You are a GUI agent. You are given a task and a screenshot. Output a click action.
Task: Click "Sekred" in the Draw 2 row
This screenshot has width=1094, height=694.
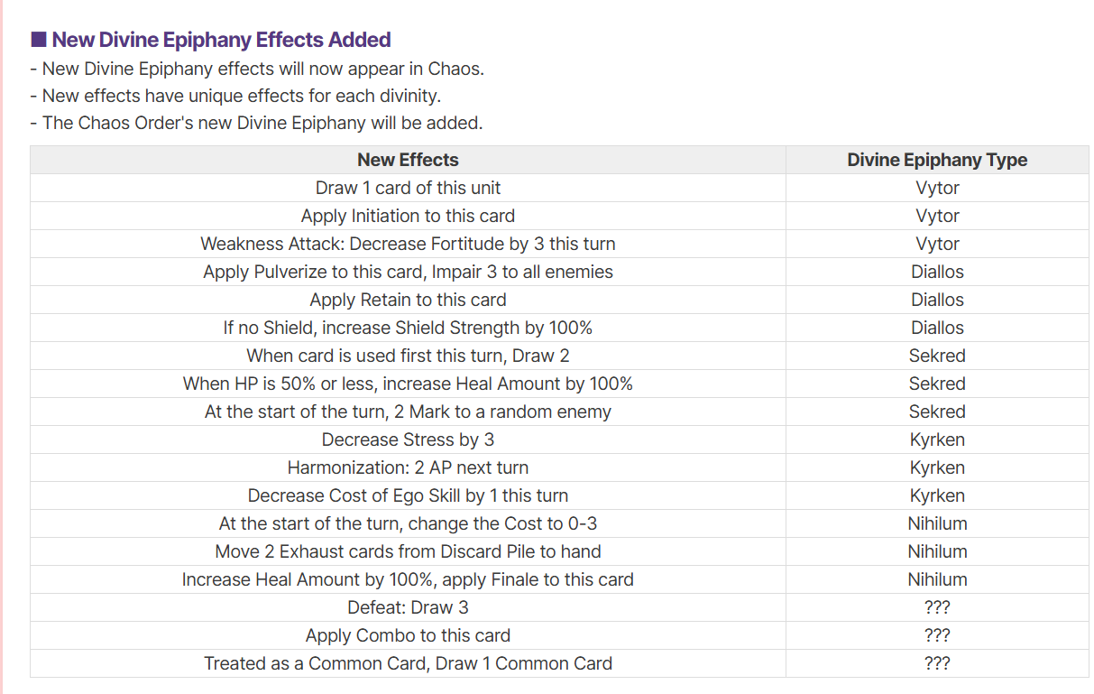point(937,356)
